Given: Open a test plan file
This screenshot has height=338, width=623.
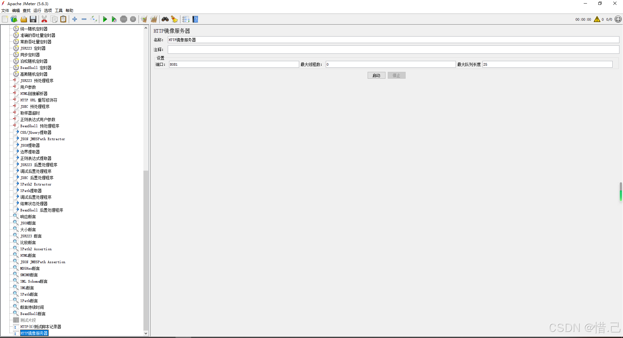Looking at the screenshot, I should pyautogui.click(x=24, y=19).
